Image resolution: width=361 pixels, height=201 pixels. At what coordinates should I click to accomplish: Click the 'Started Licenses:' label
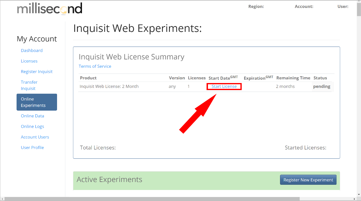(305, 148)
